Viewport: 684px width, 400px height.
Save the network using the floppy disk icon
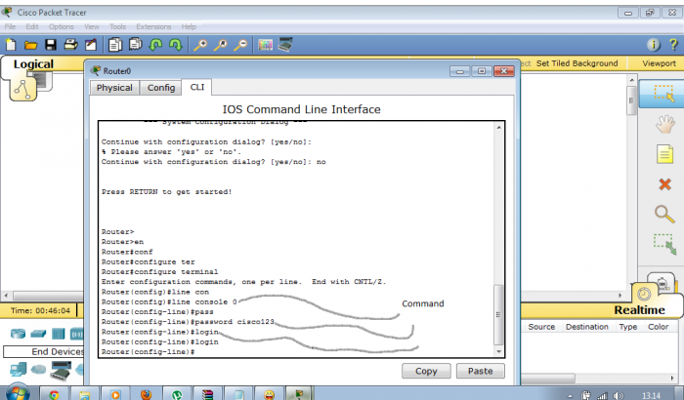[51, 45]
